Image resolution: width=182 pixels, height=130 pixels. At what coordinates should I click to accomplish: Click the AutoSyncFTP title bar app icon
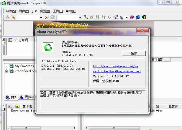(4, 3)
